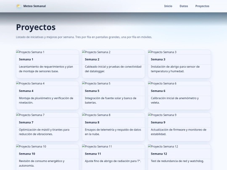Click the Cableado inicial description text

click(x=113, y=69)
